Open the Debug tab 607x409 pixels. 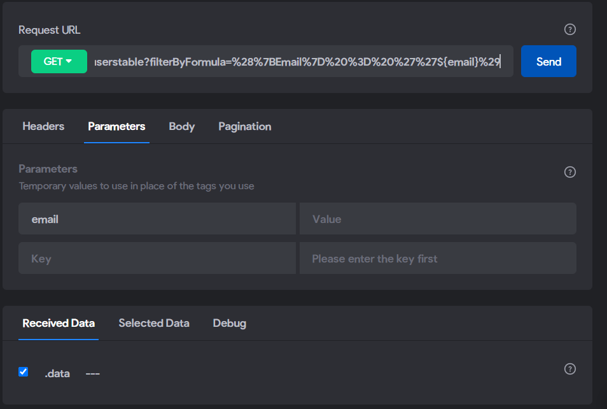[x=230, y=324]
